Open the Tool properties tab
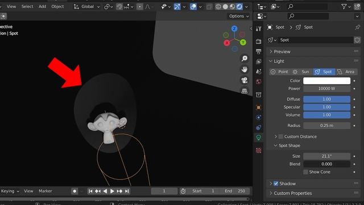Viewport: 364px width, 205px height. point(259,28)
